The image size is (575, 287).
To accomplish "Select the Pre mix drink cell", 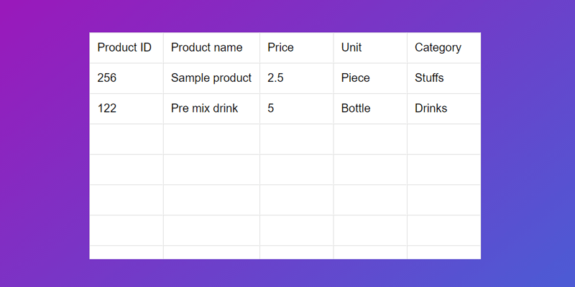I will (211, 108).
